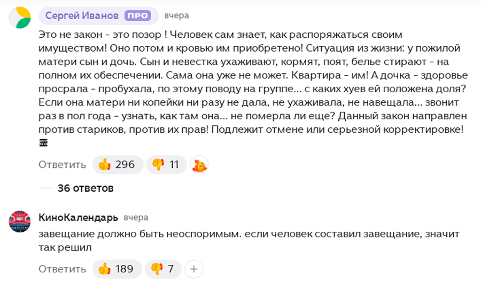Click the вчера timestamp beside Сергей Иванов
Viewport: 481px width, 284px height.
coord(176,15)
